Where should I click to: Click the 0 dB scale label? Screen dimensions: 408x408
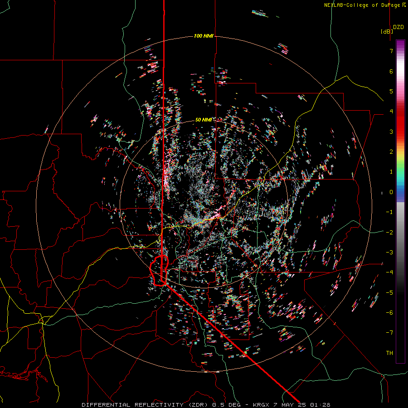click(x=391, y=192)
